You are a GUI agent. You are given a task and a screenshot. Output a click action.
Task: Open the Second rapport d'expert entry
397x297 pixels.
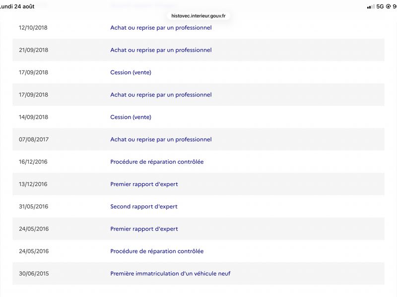pyautogui.click(x=144, y=206)
